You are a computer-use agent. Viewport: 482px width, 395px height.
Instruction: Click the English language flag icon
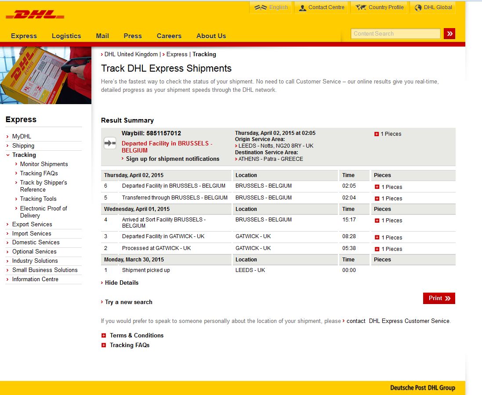point(261,7)
